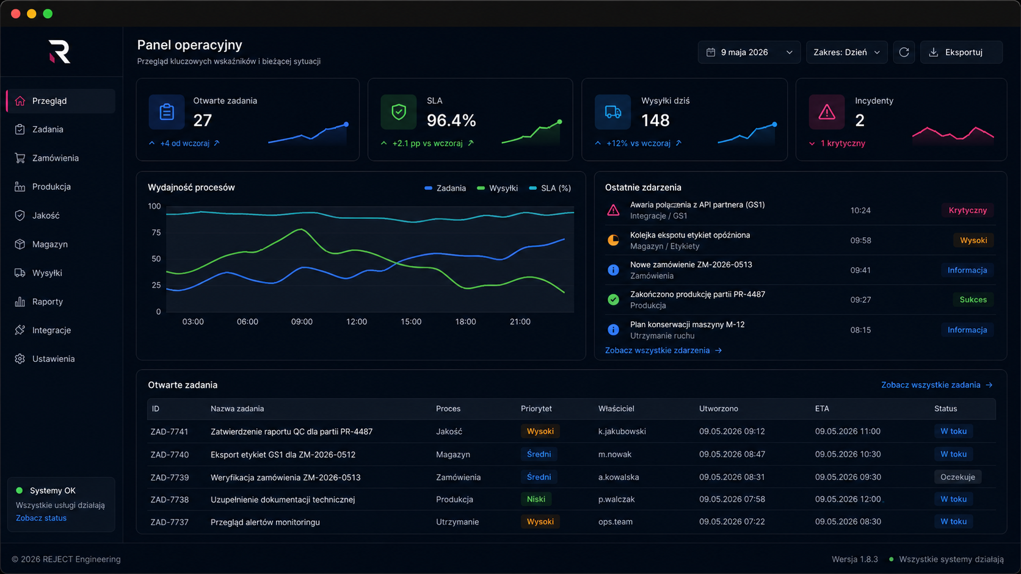Image resolution: width=1021 pixels, height=574 pixels.
Task: Click the owner a.kowalska cell
Action: pyautogui.click(x=619, y=477)
